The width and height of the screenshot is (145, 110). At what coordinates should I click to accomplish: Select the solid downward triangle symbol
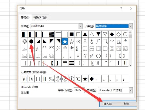[98, 34]
